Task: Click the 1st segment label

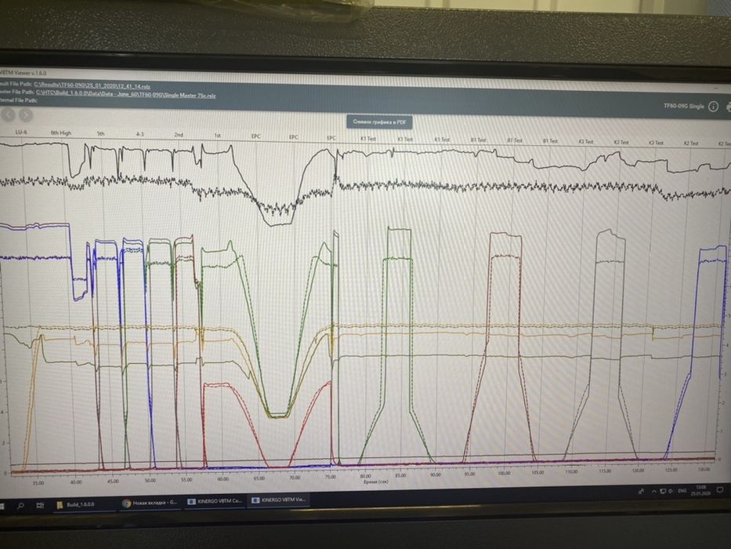Action: pos(217,136)
